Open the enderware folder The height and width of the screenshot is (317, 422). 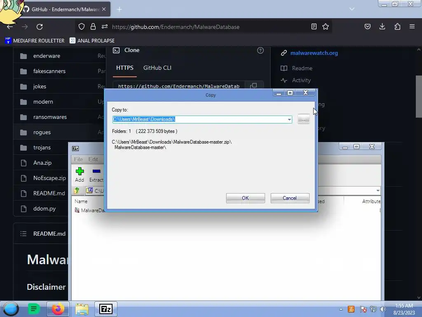click(47, 56)
